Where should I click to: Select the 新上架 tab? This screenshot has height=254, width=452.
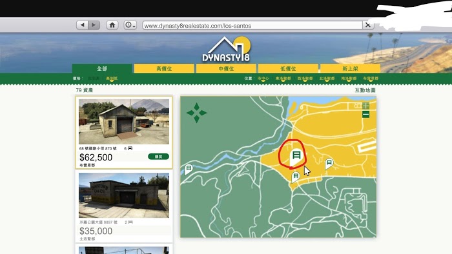[x=350, y=69]
